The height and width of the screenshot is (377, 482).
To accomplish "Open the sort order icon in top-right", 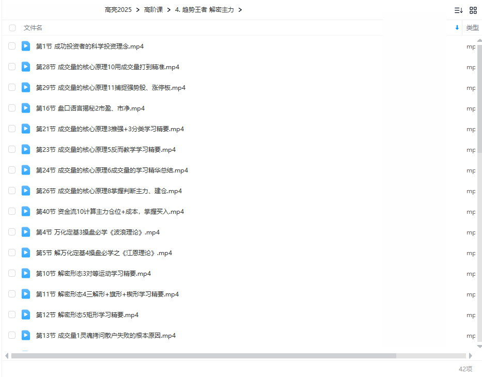I will (458, 10).
